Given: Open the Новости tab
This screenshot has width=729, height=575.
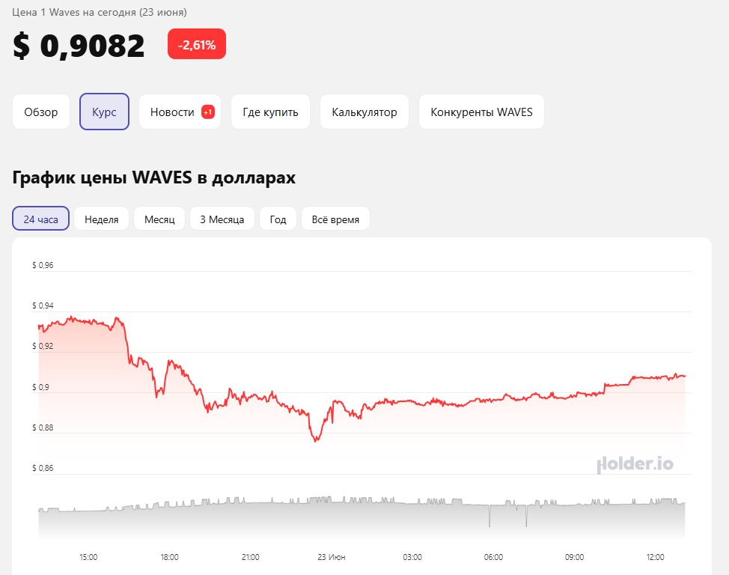Looking at the screenshot, I should coord(180,112).
